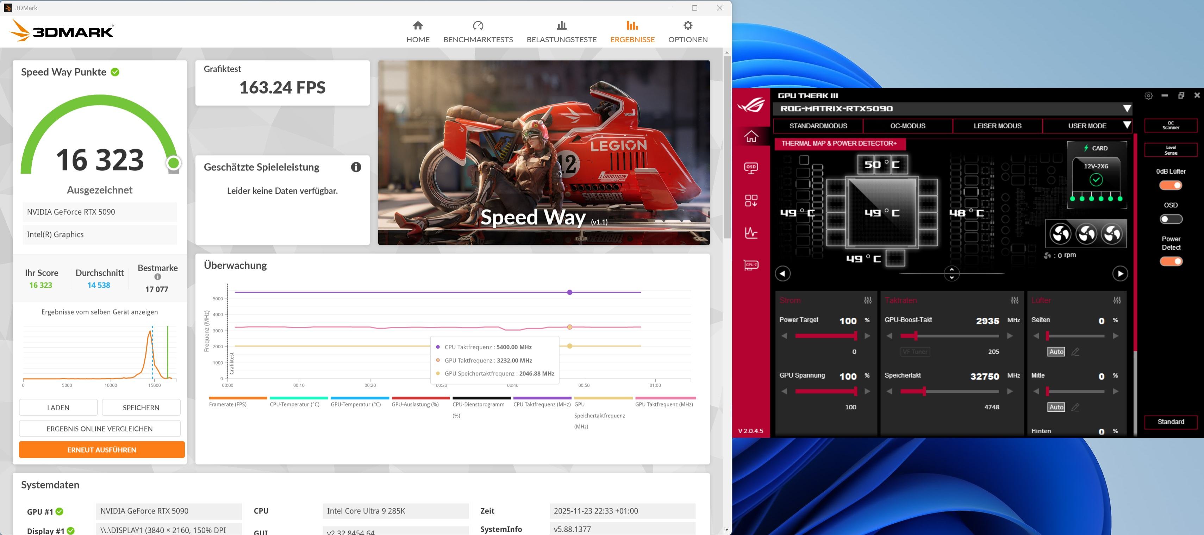Open GPU Tweak settings gear icon
Viewport: 1204px width, 535px height.
[1148, 95]
